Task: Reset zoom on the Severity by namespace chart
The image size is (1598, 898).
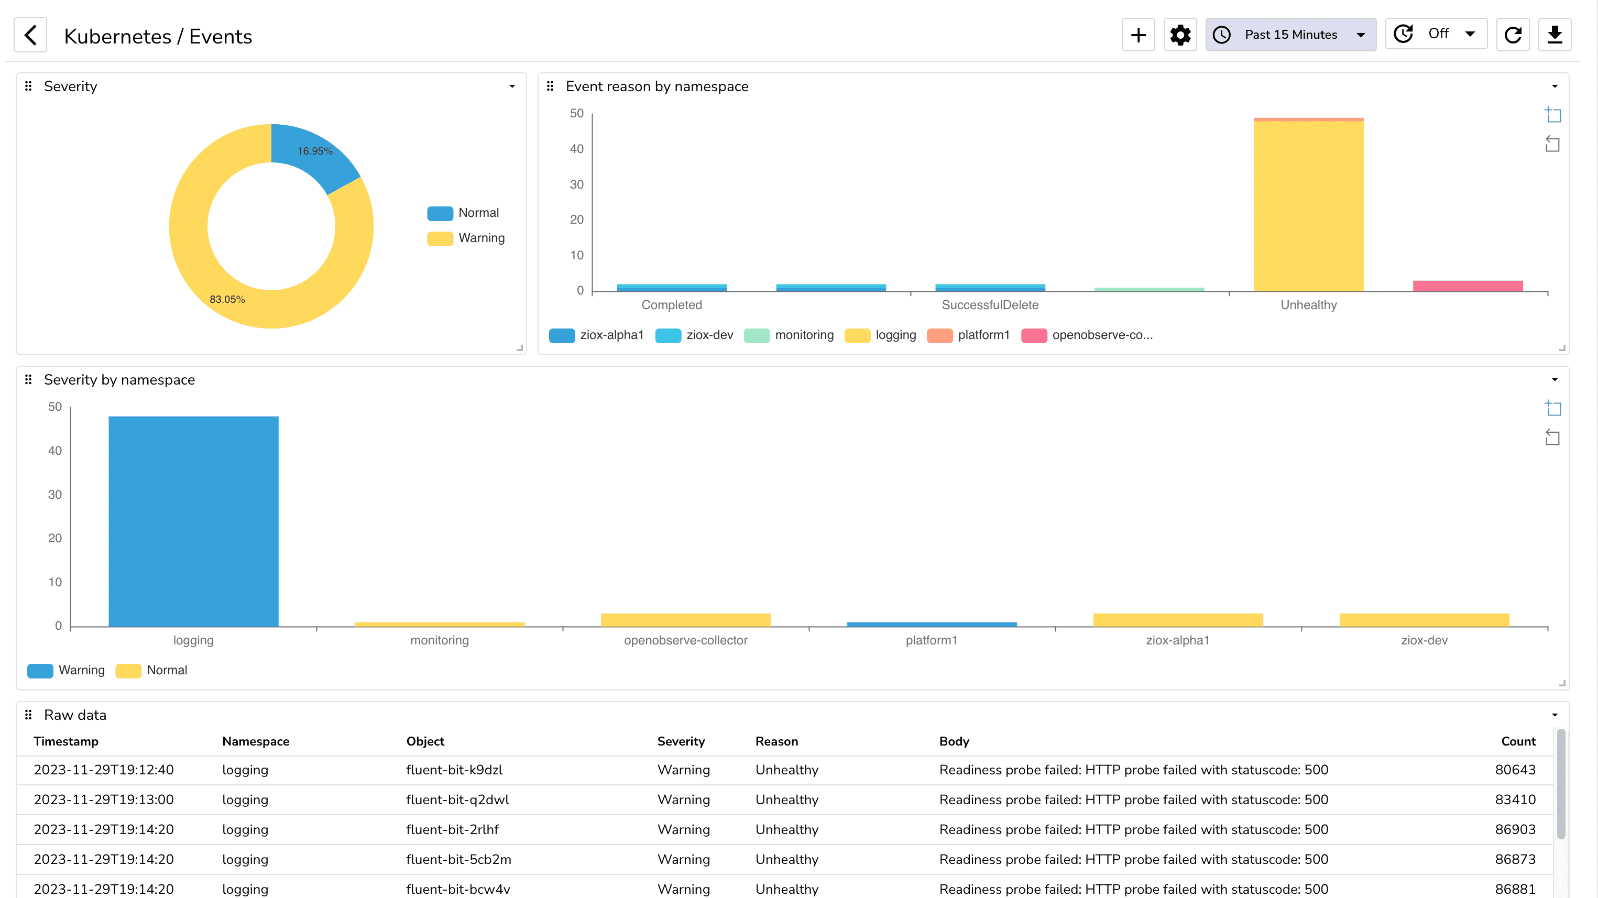Action: (1553, 438)
